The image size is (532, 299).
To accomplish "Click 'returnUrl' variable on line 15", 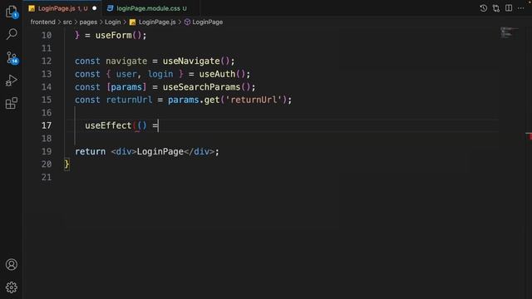I will point(129,100).
